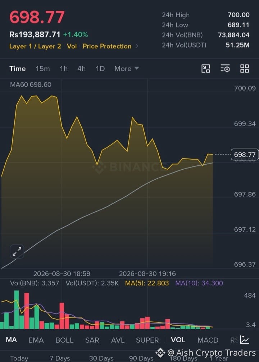Screen dimensions: 259x362
Task: Enable the MA indicator
Action: [11, 340]
